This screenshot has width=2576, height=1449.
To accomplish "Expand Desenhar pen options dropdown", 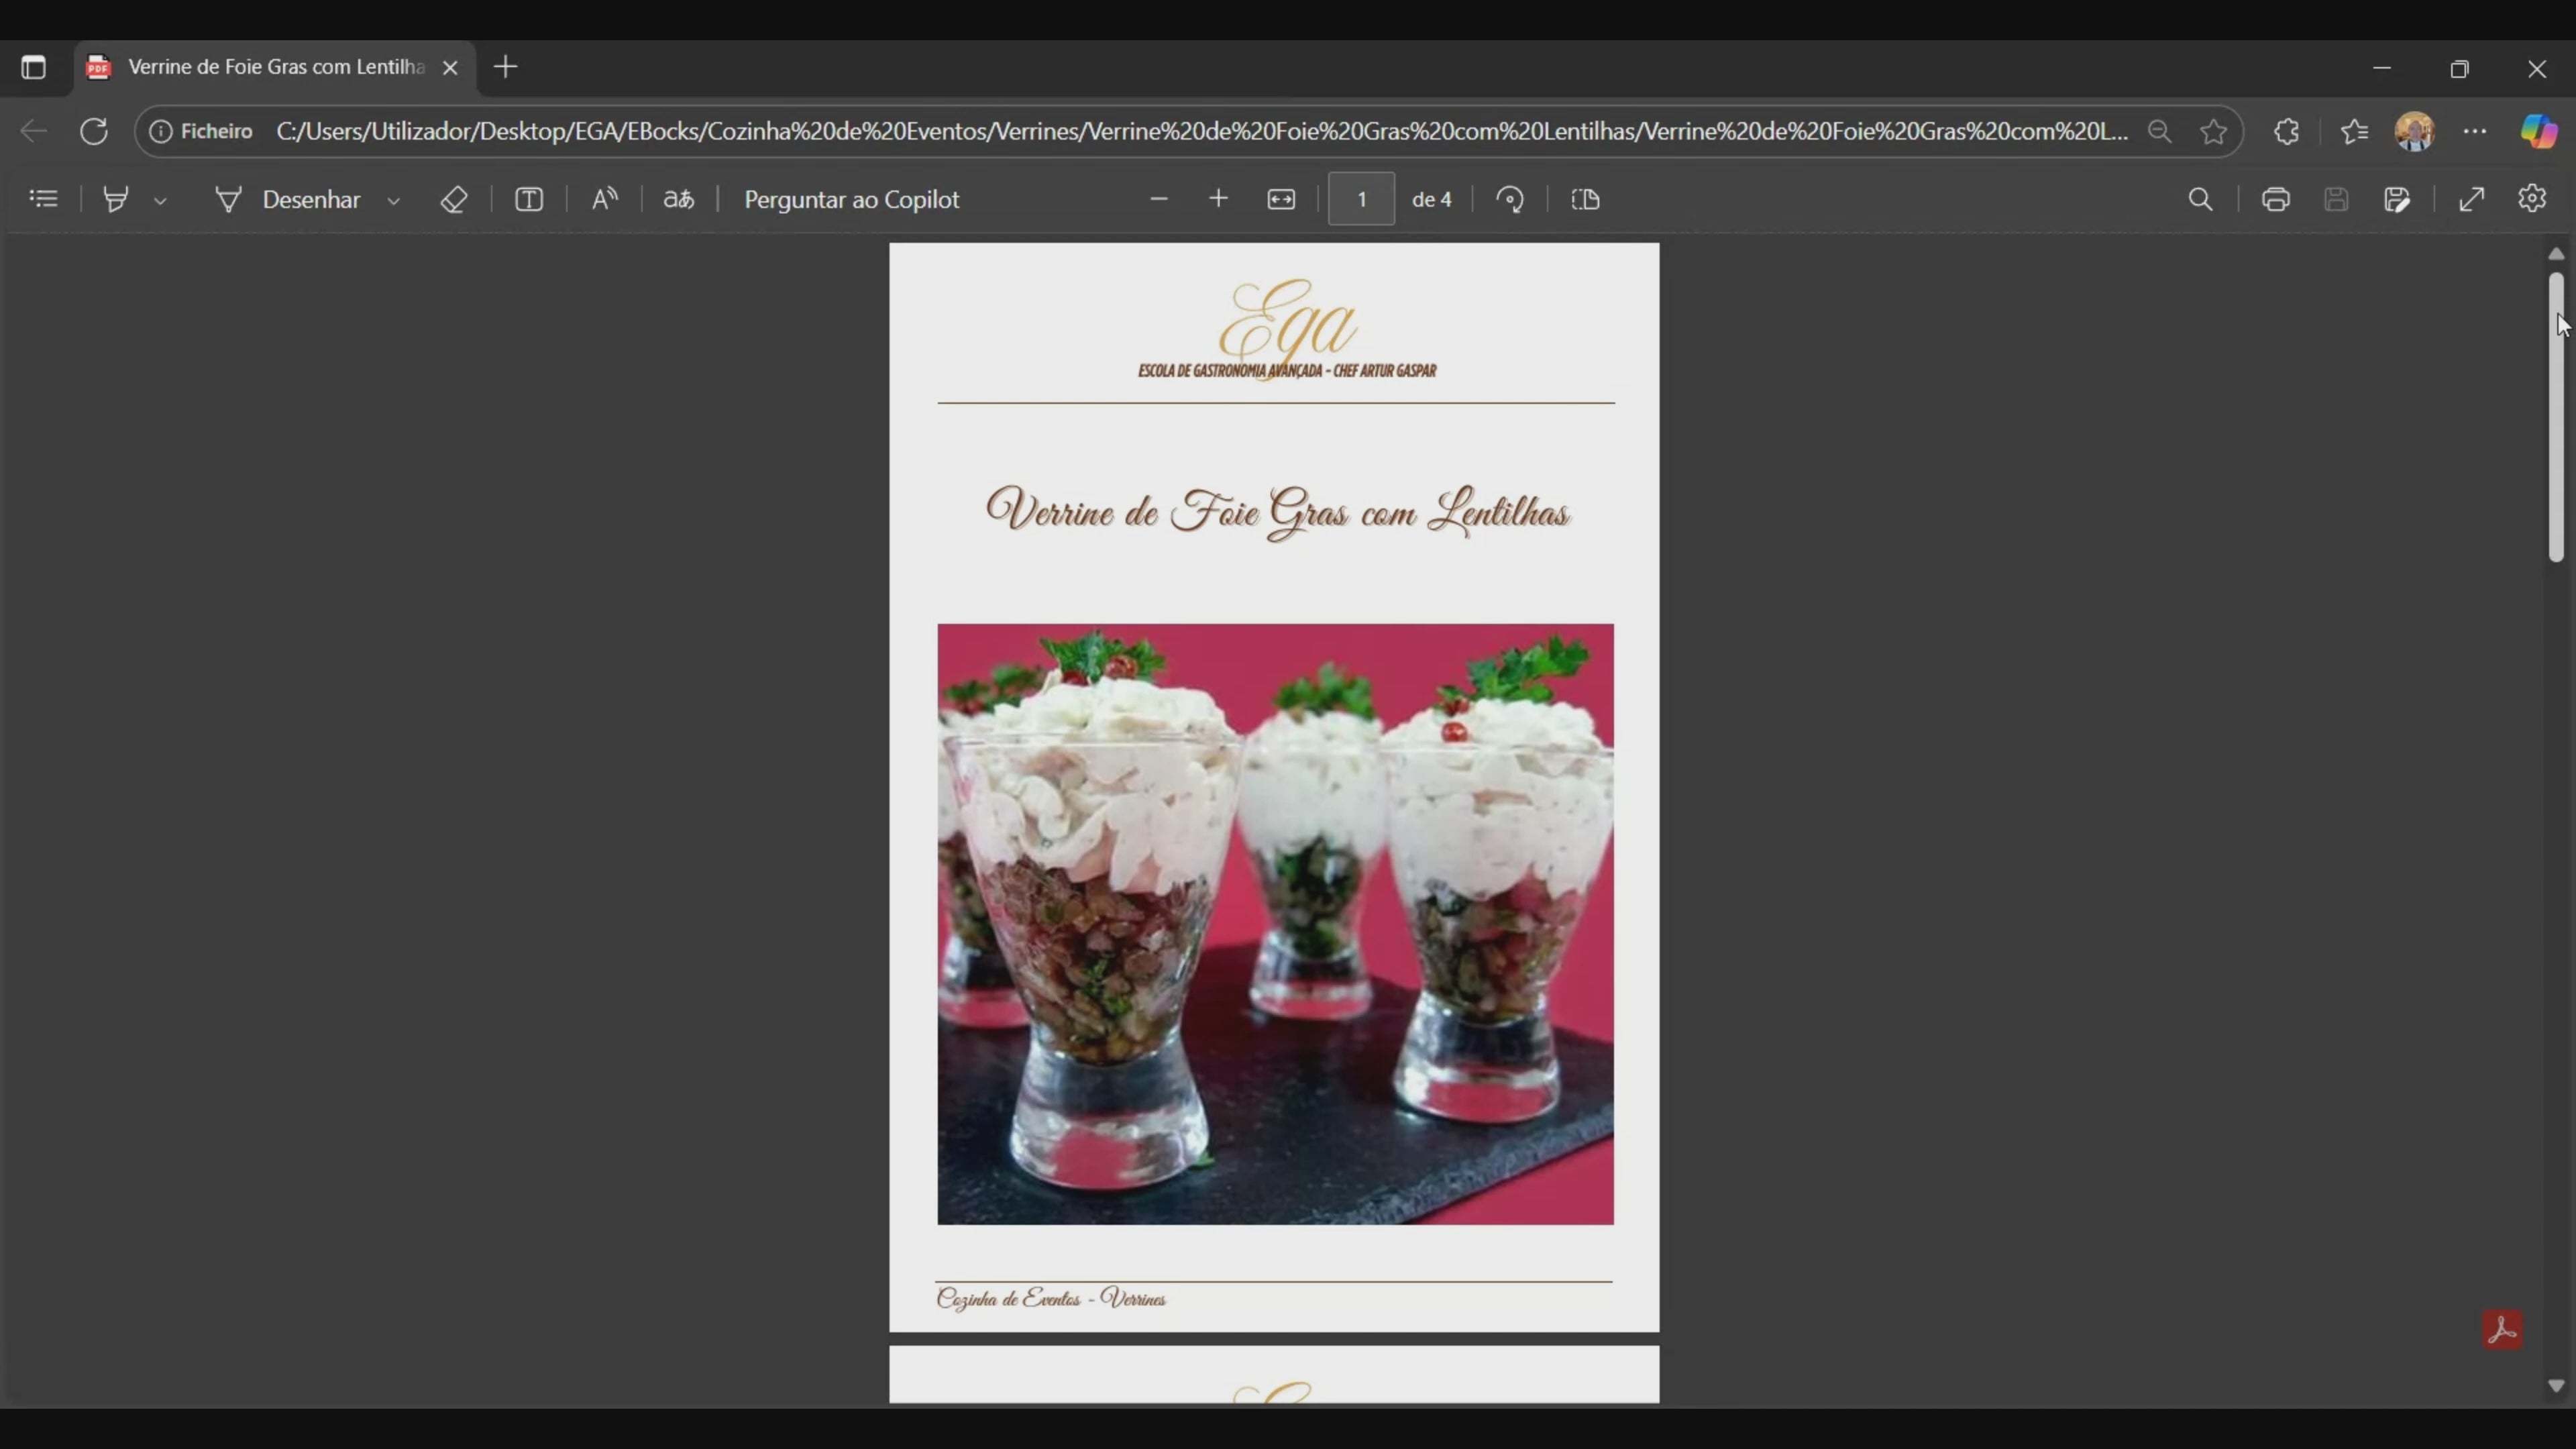I will point(394,201).
